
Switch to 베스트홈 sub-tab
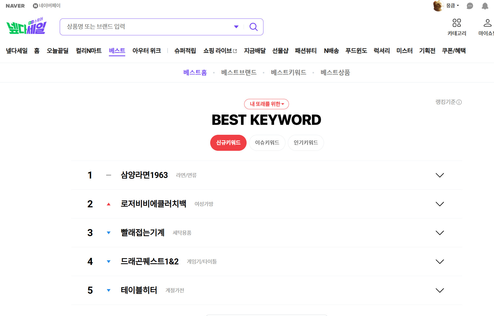(195, 73)
